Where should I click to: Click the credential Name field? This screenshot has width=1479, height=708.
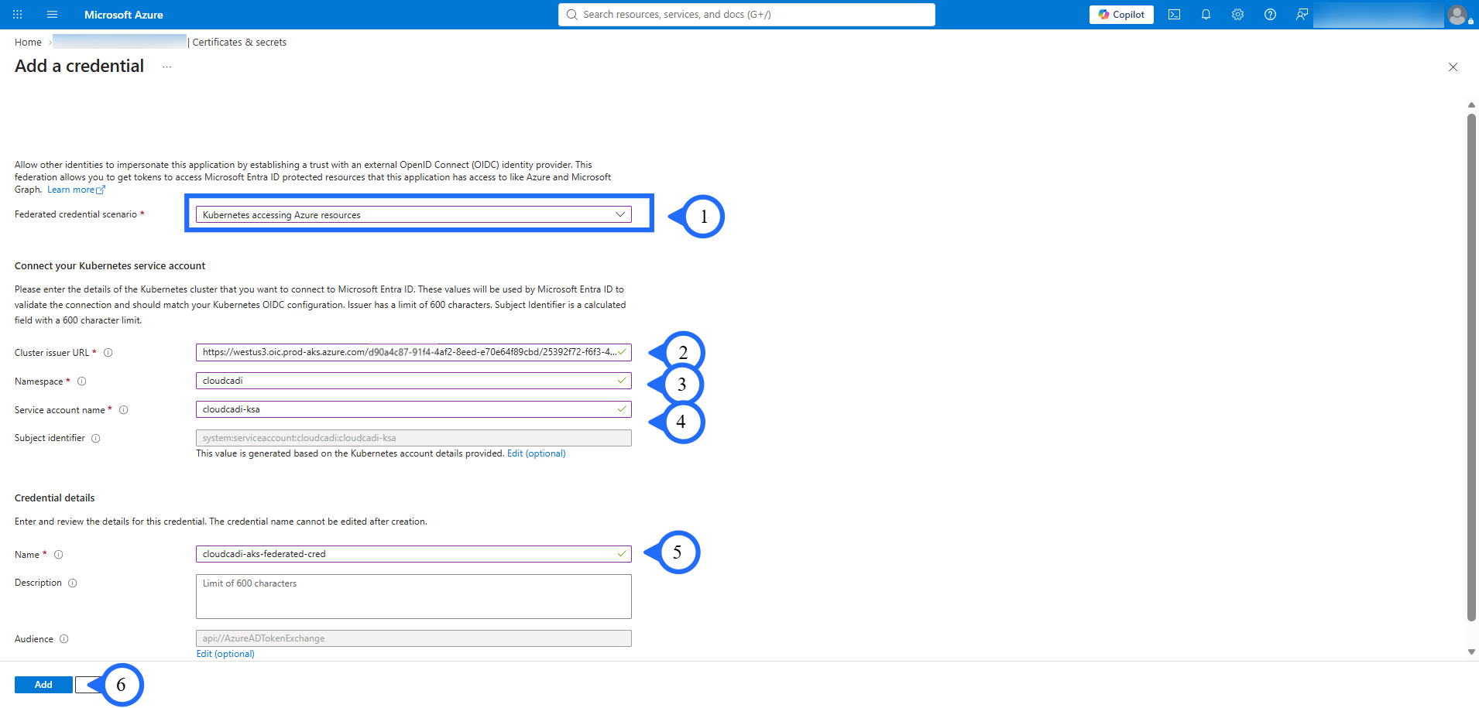pyautogui.click(x=414, y=554)
